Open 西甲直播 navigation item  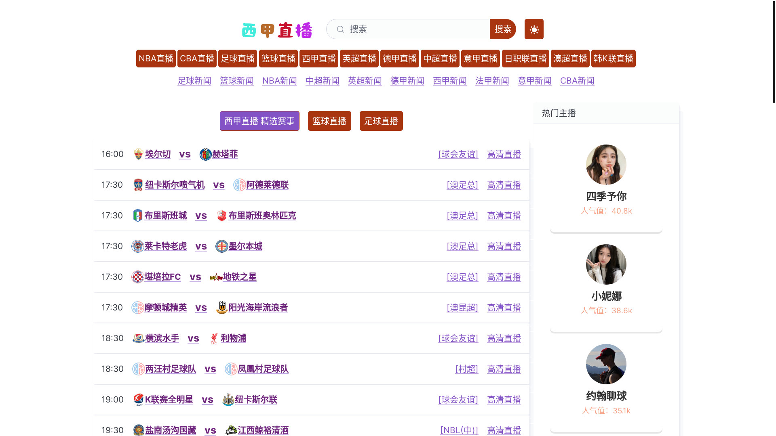tap(319, 59)
